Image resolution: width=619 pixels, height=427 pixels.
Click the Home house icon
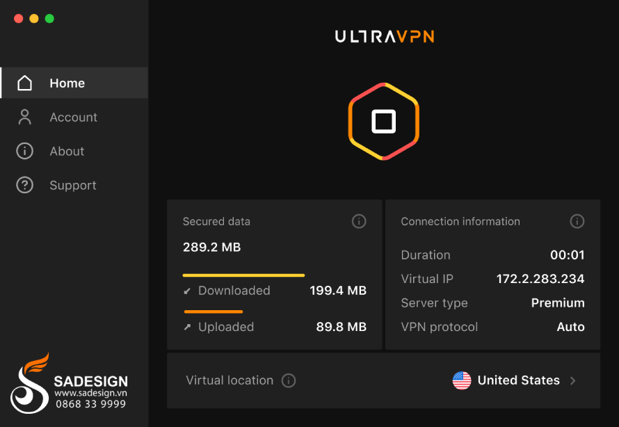(24, 83)
